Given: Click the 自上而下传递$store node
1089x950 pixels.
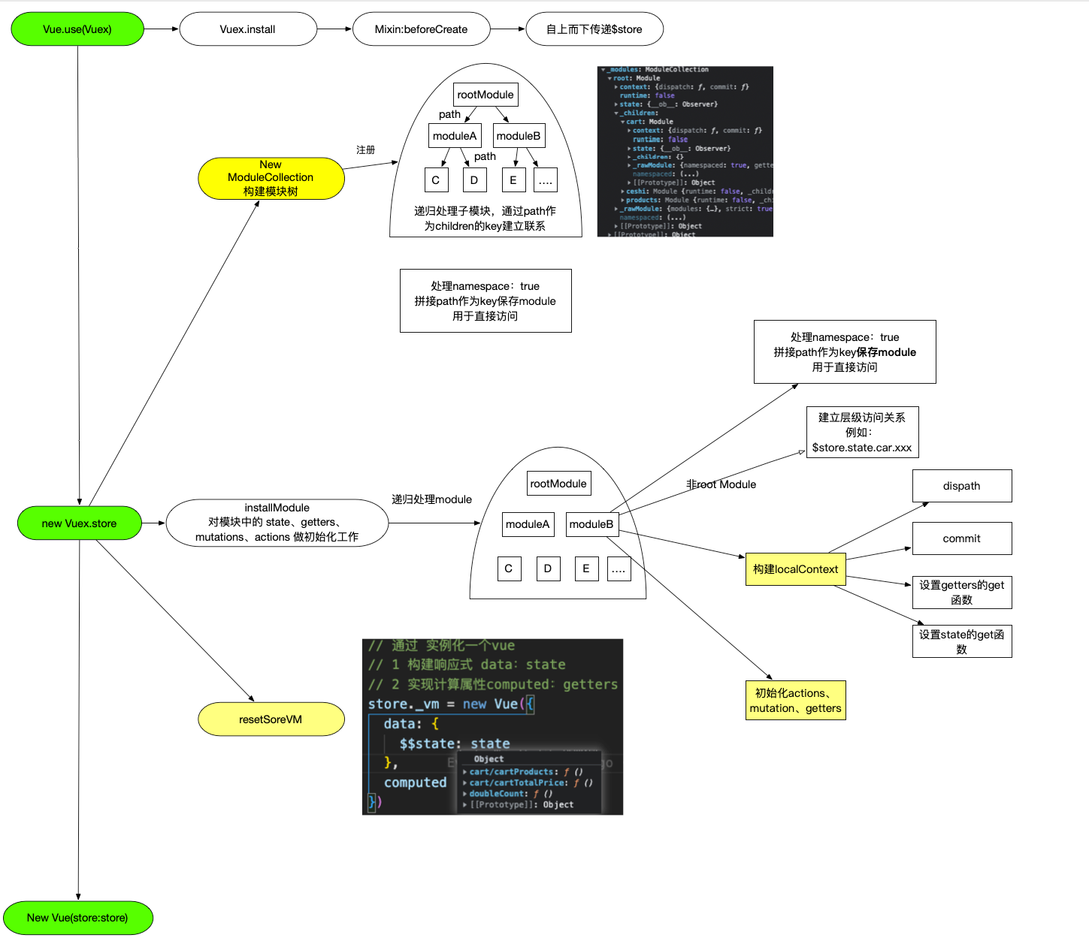Looking at the screenshot, I should pyautogui.click(x=594, y=29).
